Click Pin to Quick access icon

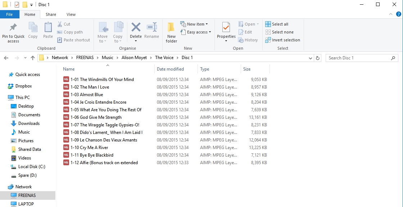click(x=13, y=27)
